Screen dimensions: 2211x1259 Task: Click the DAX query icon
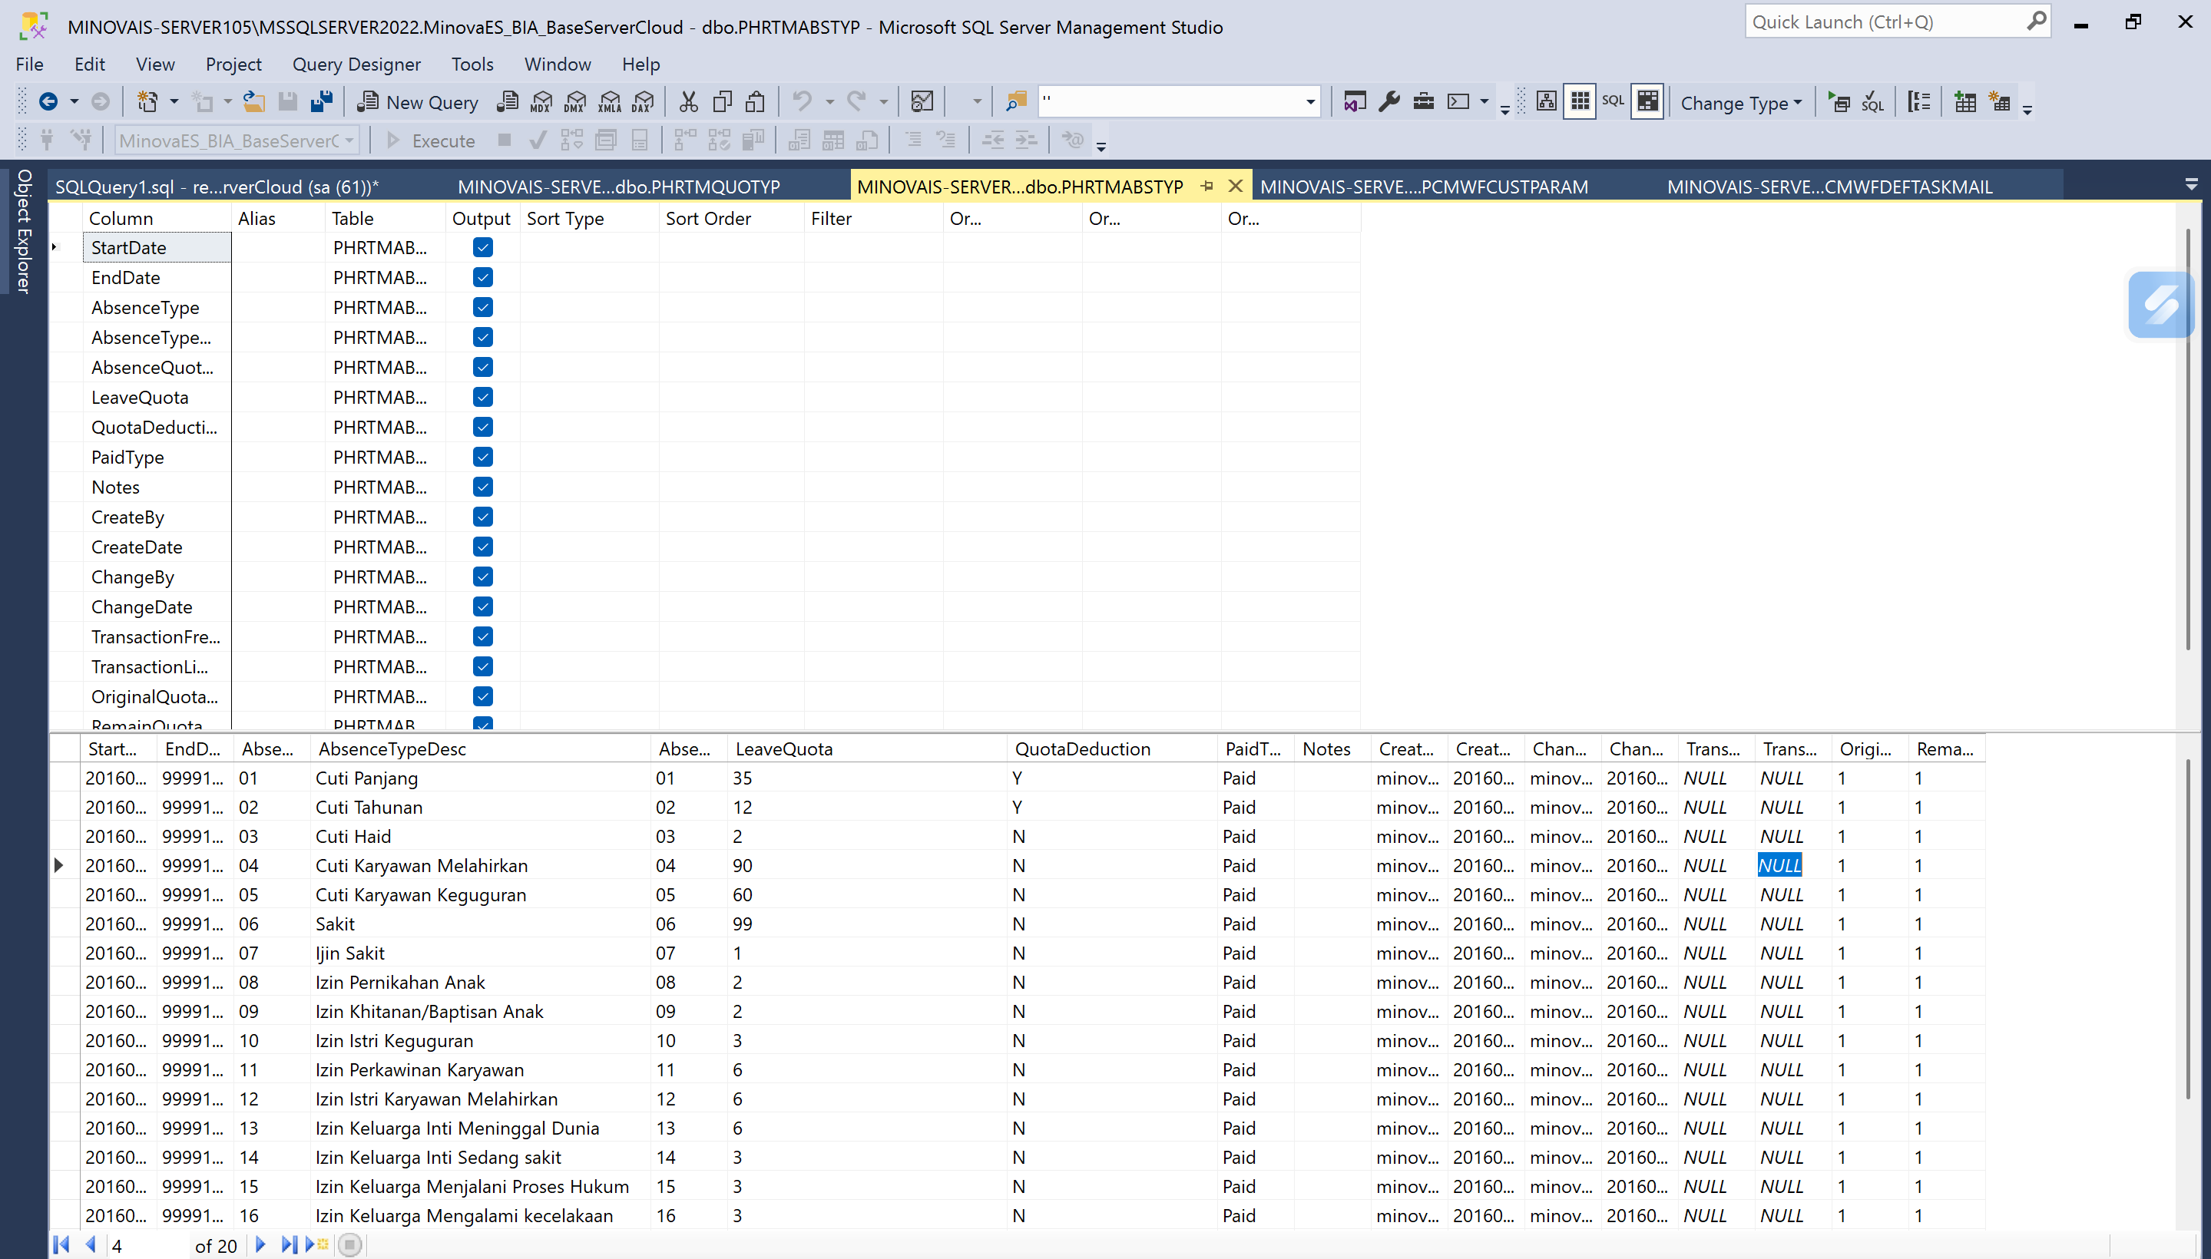point(643,102)
